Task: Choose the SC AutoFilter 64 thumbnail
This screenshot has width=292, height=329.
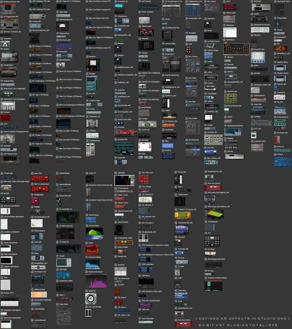Action: coord(68,217)
